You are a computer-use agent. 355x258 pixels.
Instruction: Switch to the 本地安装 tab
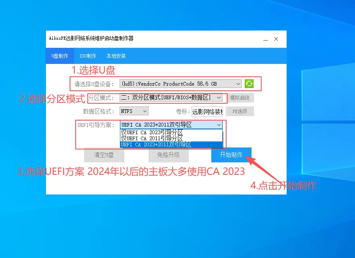tap(116, 56)
